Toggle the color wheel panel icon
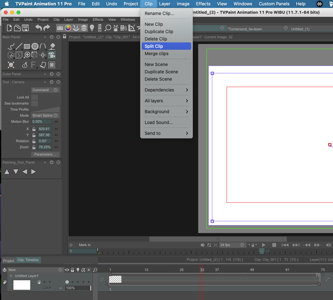This screenshot has height=300, width=333. pos(68,28)
